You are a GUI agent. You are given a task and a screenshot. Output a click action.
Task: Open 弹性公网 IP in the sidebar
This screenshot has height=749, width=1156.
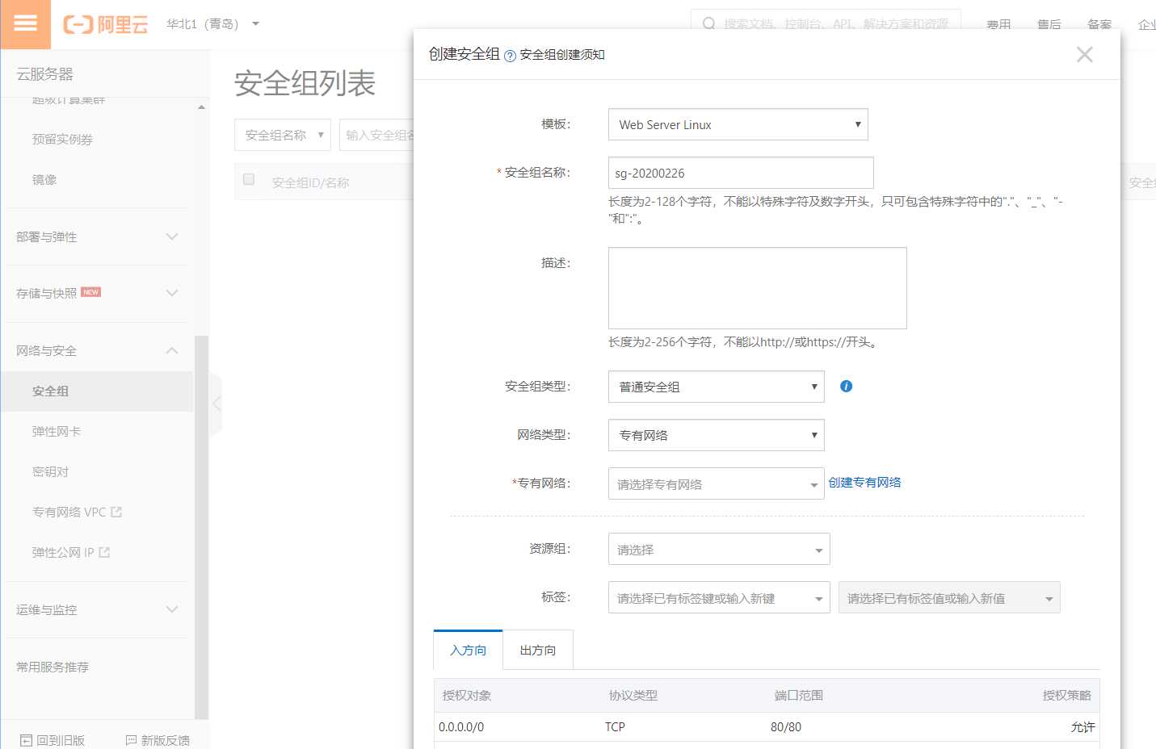[63, 552]
